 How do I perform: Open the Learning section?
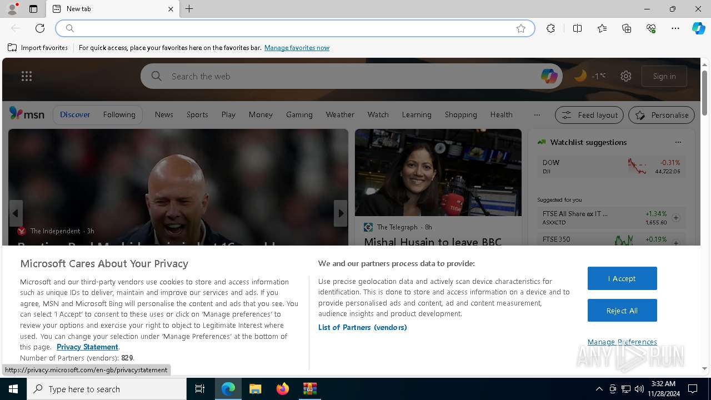click(417, 114)
